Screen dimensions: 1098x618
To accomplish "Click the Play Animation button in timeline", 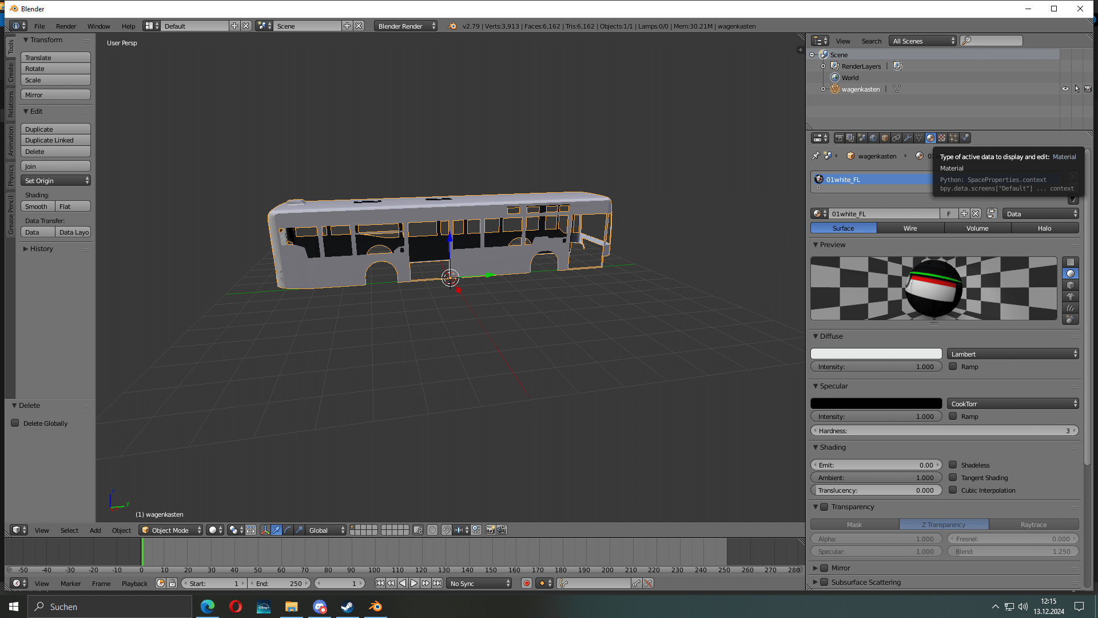I will pos(414,583).
